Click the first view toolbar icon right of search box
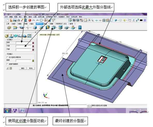This screenshot has height=127, width=153. [x=70, y=20]
